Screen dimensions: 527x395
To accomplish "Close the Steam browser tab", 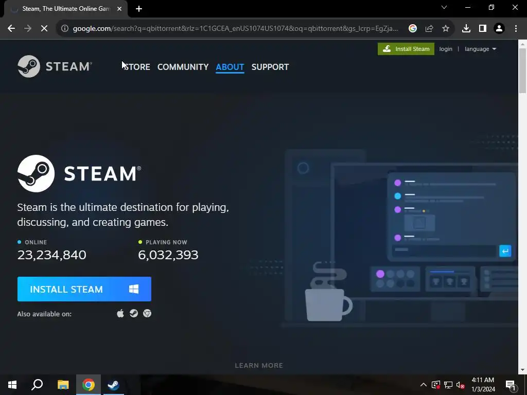I will click(x=119, y=9).
